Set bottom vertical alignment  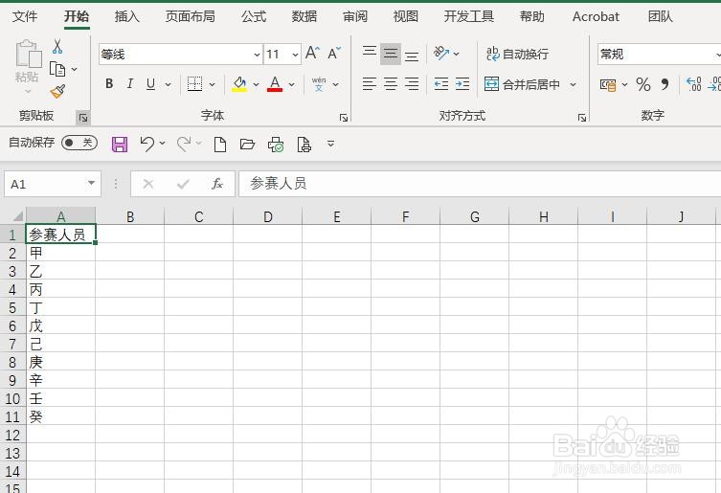[412, 56]
